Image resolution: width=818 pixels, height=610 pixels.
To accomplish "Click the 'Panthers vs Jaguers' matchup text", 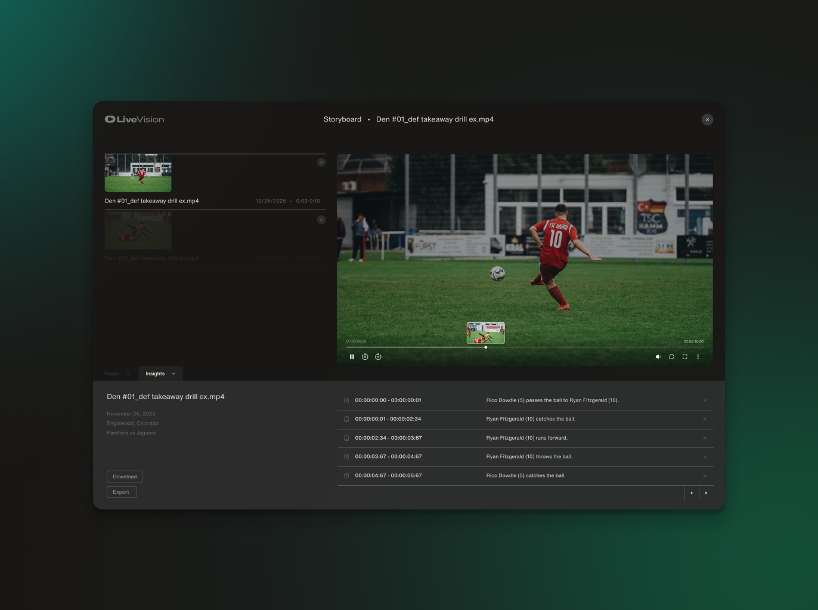I will click(131, 433).
